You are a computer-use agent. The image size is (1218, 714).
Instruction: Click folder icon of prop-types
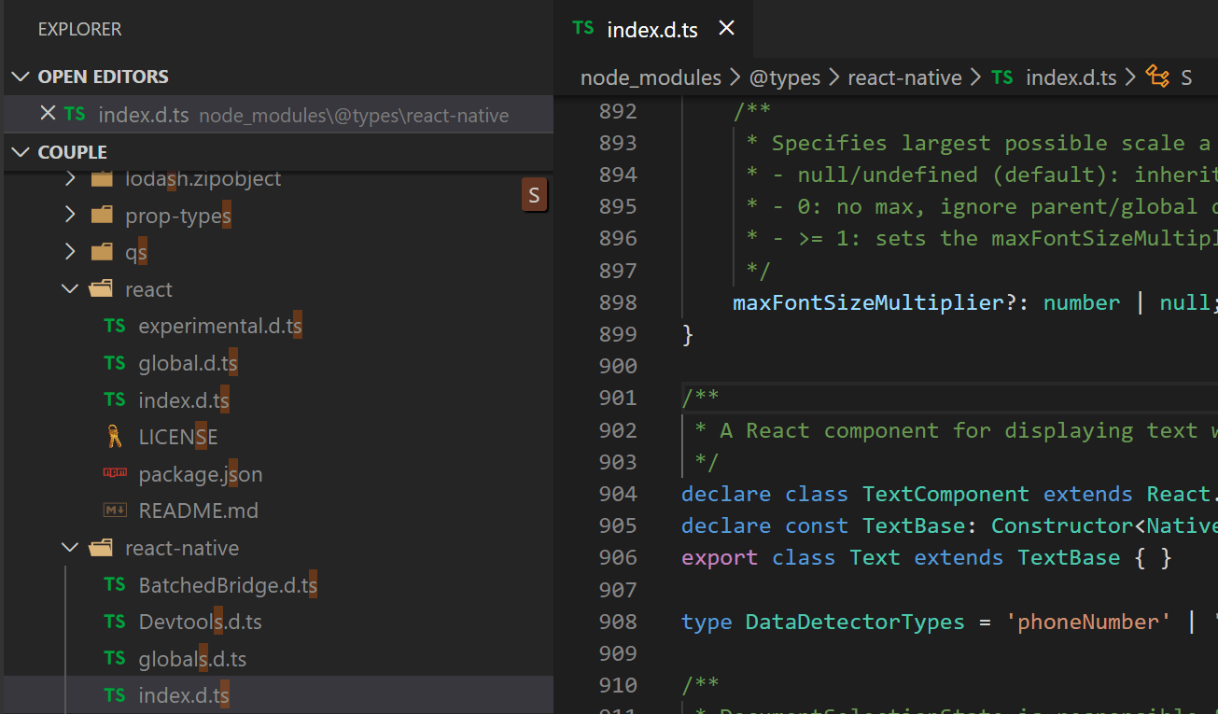tap(102, 216)
